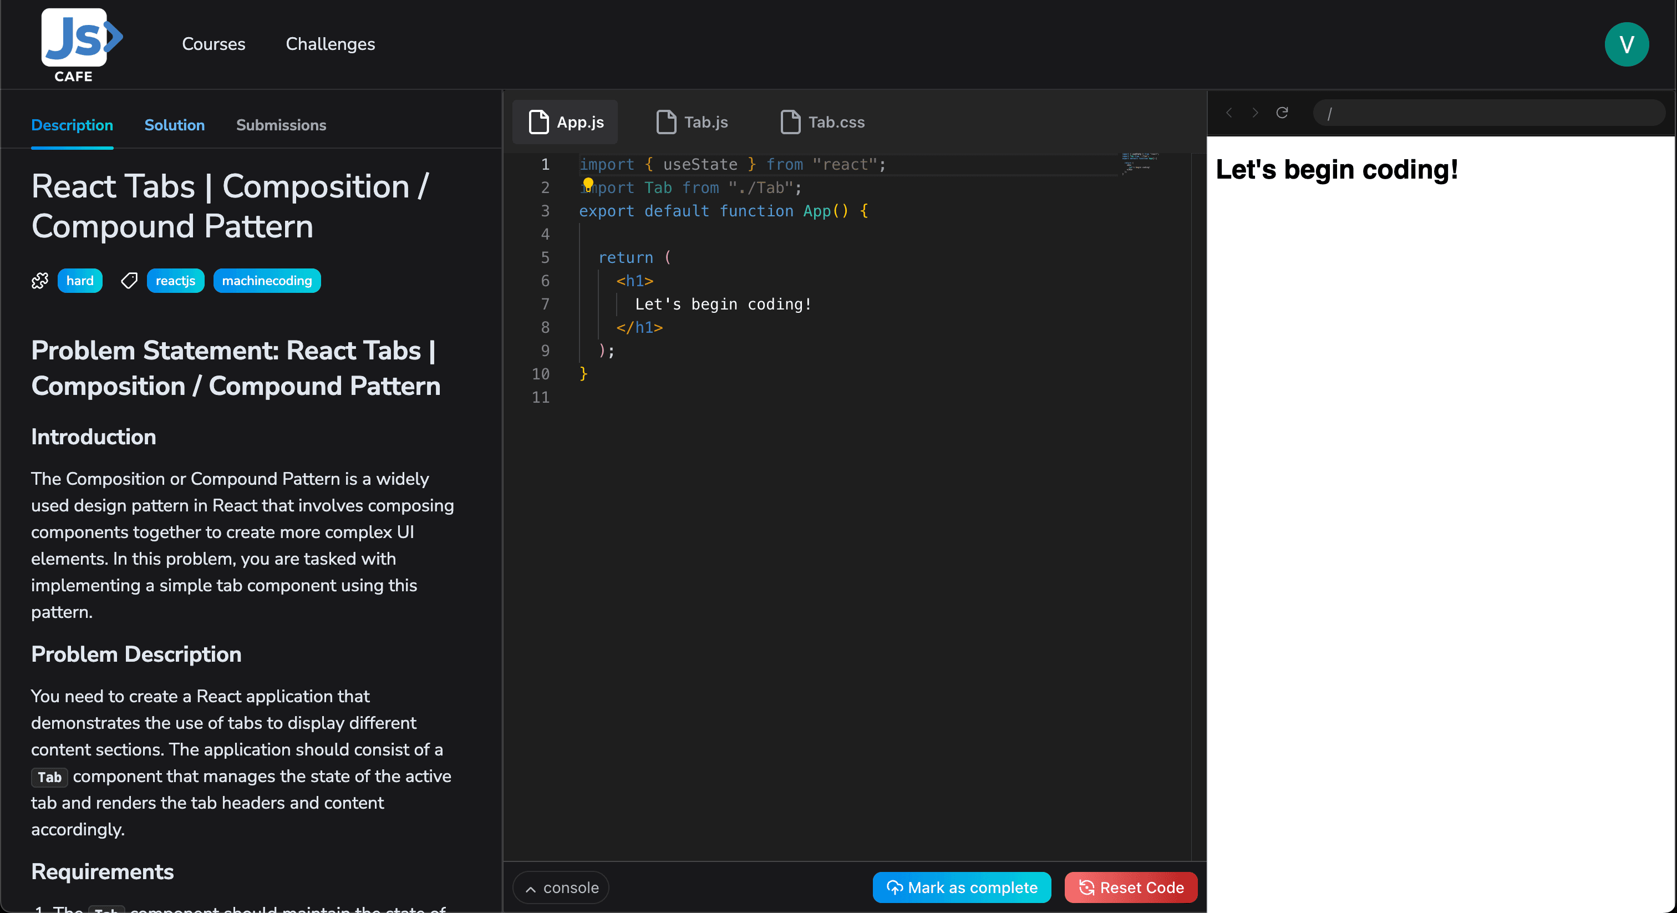1677x913 pixels.
Task: Click the preview heading Let's begin coding!
Action: click(1336, 169)
